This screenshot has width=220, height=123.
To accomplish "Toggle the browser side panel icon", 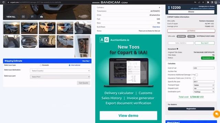I will 212,2.
